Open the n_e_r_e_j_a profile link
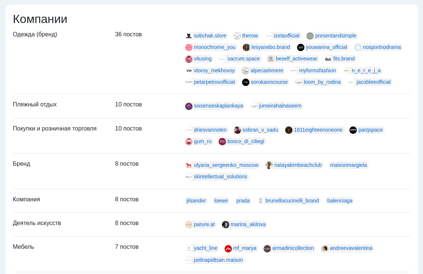 [x=366, y=70]
